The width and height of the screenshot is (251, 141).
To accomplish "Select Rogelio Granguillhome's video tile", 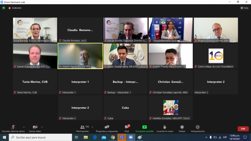I will coord(216,30).
